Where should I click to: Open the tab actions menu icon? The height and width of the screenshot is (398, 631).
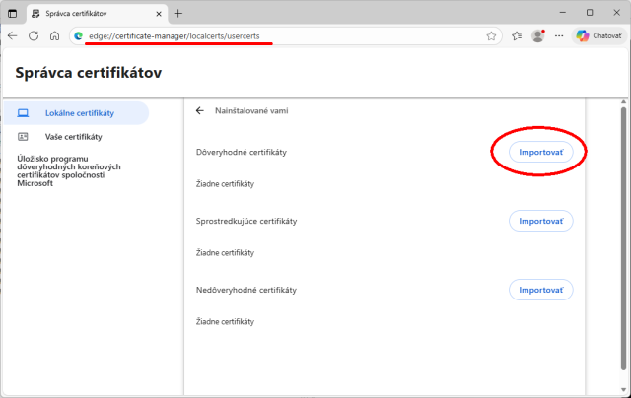pyautogui.click(x=12, y=13)
